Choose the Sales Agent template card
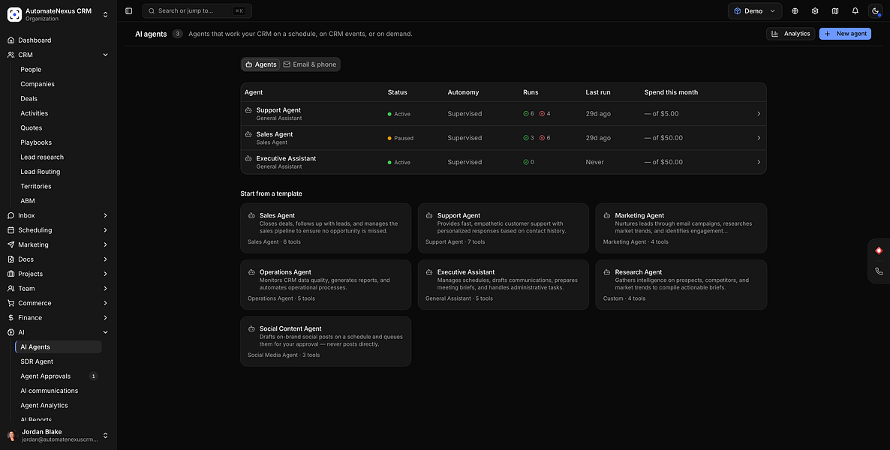 coord(326,228)
